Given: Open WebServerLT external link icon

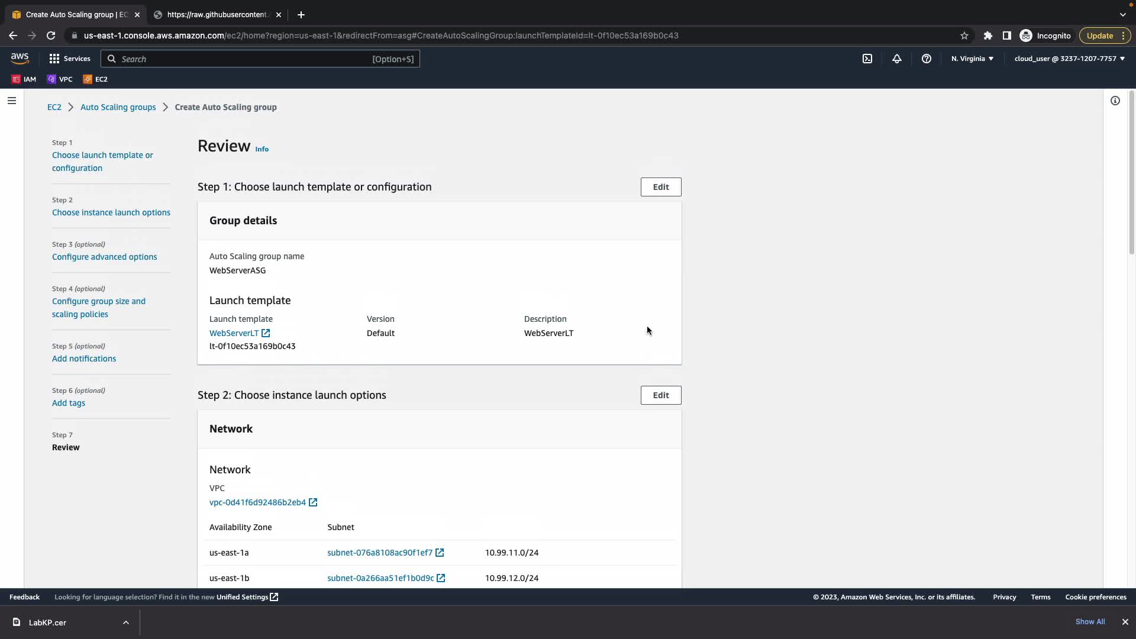Looking at the screenshot, I should [266, 333].
